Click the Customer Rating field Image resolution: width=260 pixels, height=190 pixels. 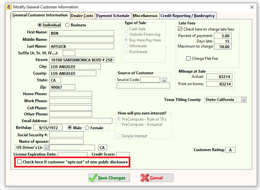pyautogui.click(x=230, y=150)
